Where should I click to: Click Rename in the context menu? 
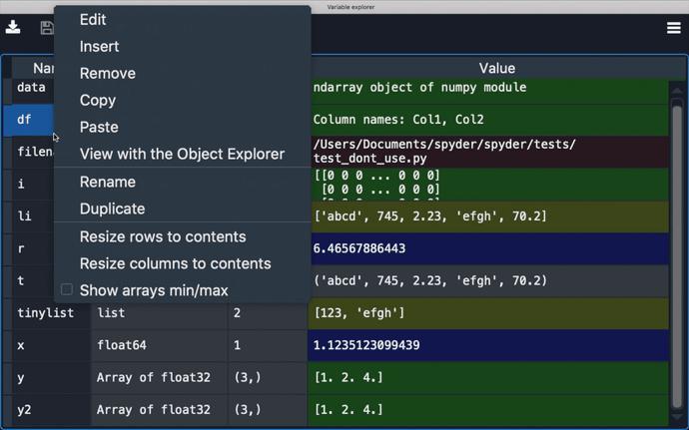tap(107, 182)
